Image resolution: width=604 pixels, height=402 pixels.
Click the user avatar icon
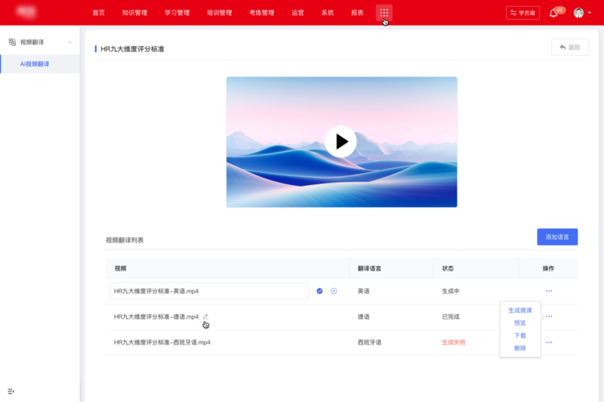pyautogui.click(x=578, y=13)
